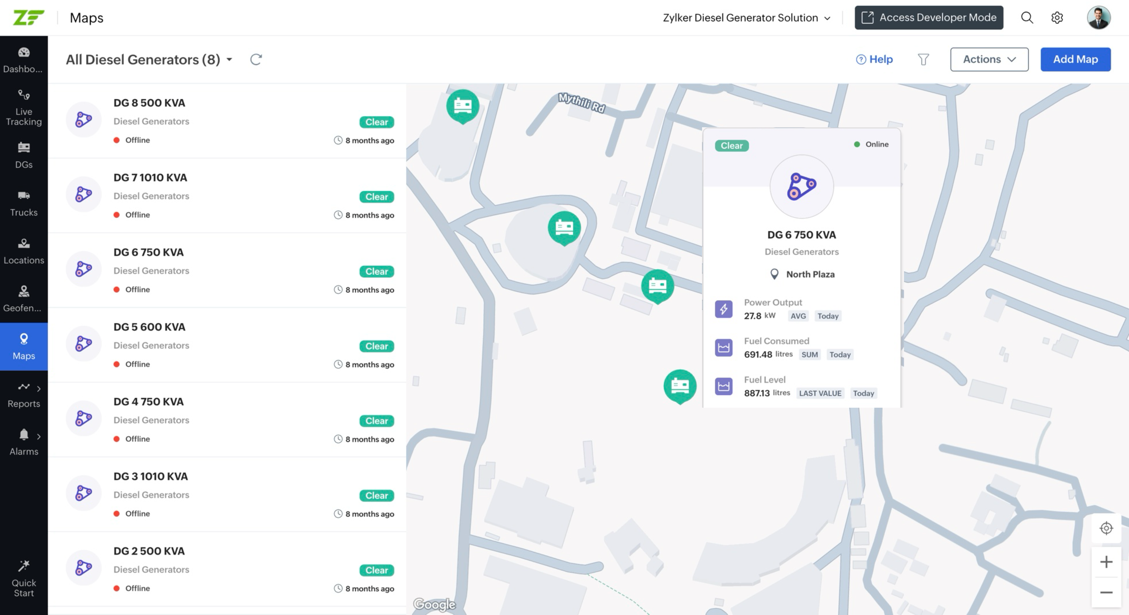The image size is (1129, 615).
Task: Open Zylker Diesel Generator Solution dropdown
Action: [746, 18]
